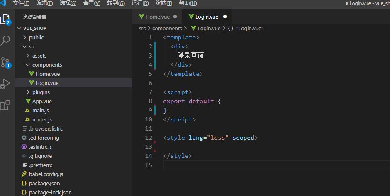Click the braces icon beside package.json
Screen dimensions: 390x196
(24, 183)
